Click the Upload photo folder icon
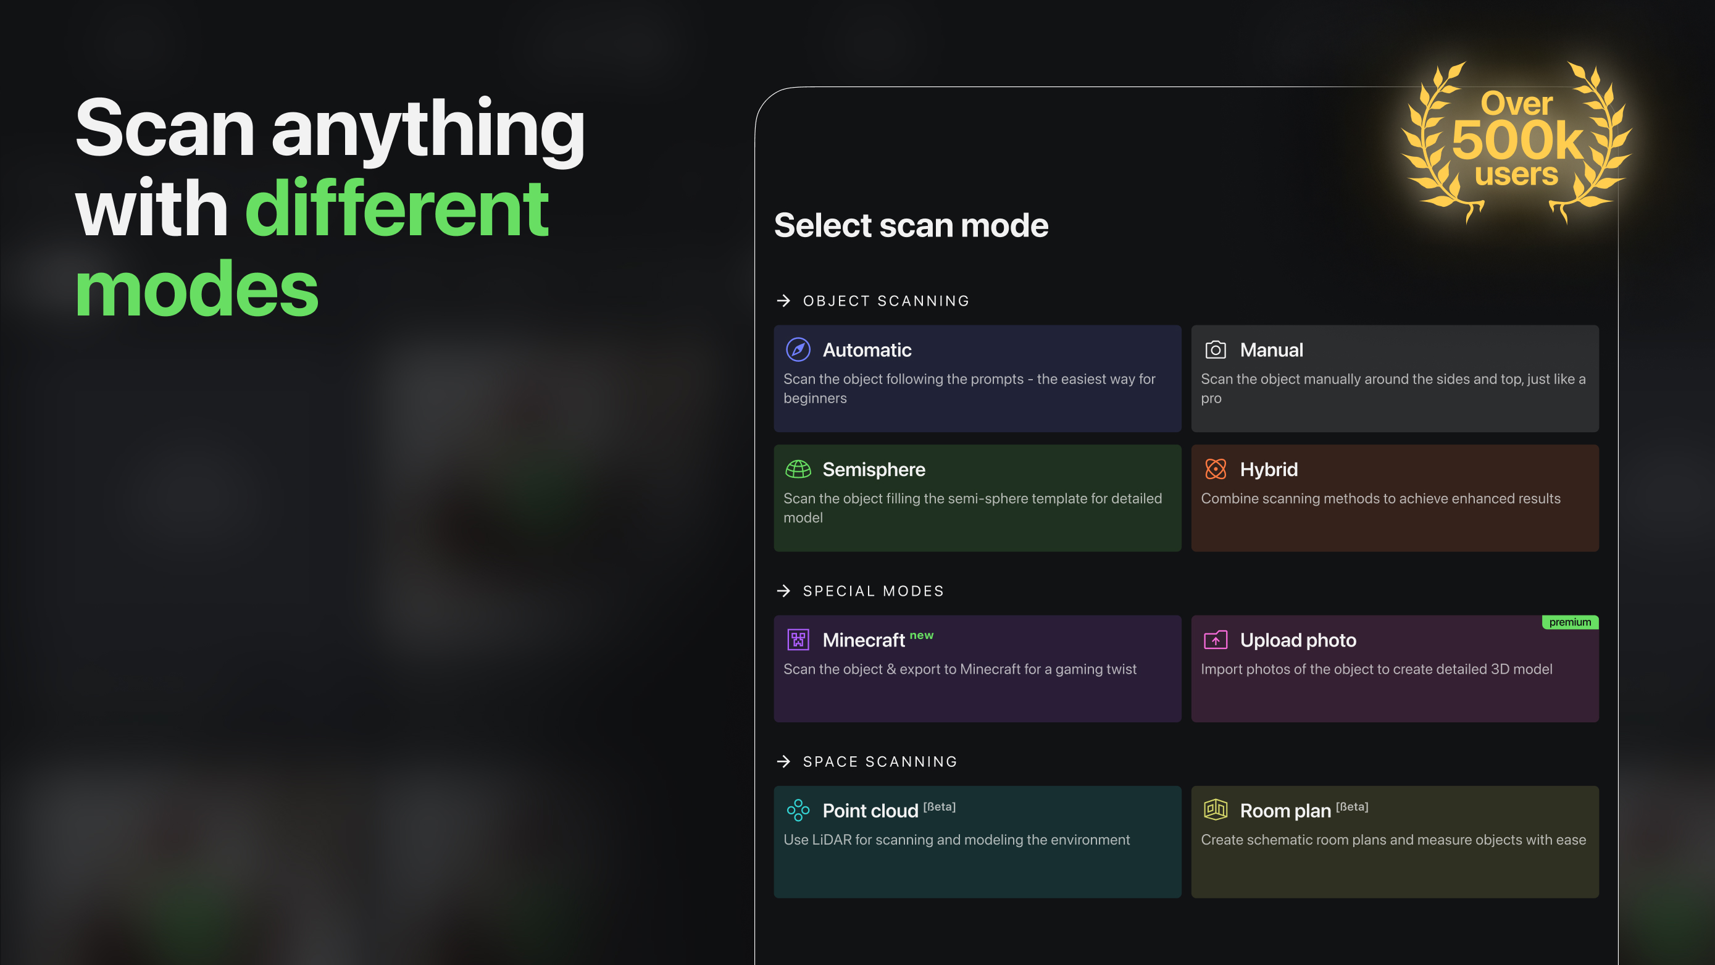The height and width of the screenshot is (965, 1715). (x=1215, y=640)
